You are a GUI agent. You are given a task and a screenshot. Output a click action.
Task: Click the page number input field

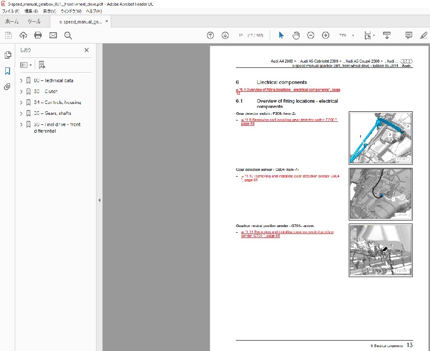coord(240,36)
